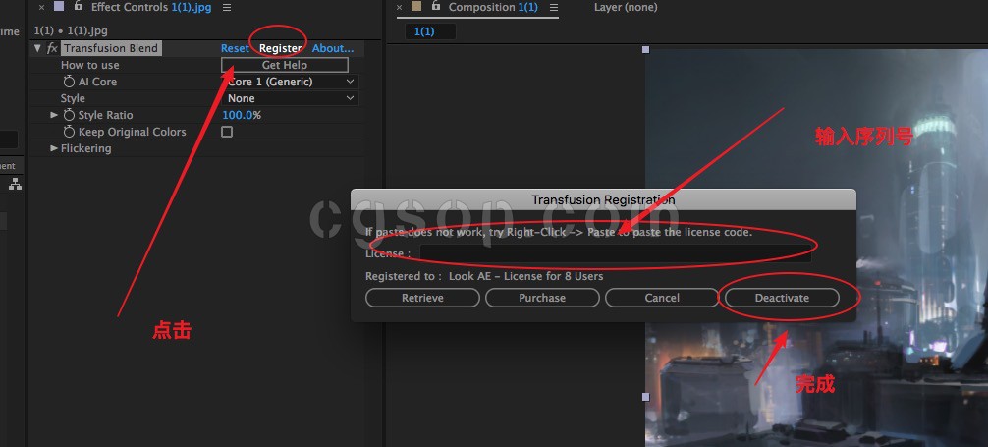Viewport: 988px width, 447px height.
Task: Click the Get Help button
Action: coord(284,65)
